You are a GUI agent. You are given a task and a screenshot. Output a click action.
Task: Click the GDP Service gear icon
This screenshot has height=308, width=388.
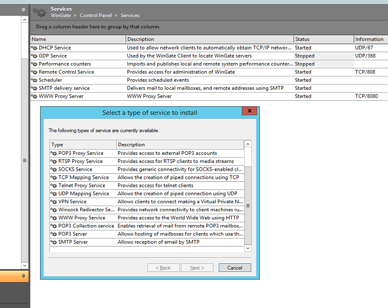coord(34,56)
